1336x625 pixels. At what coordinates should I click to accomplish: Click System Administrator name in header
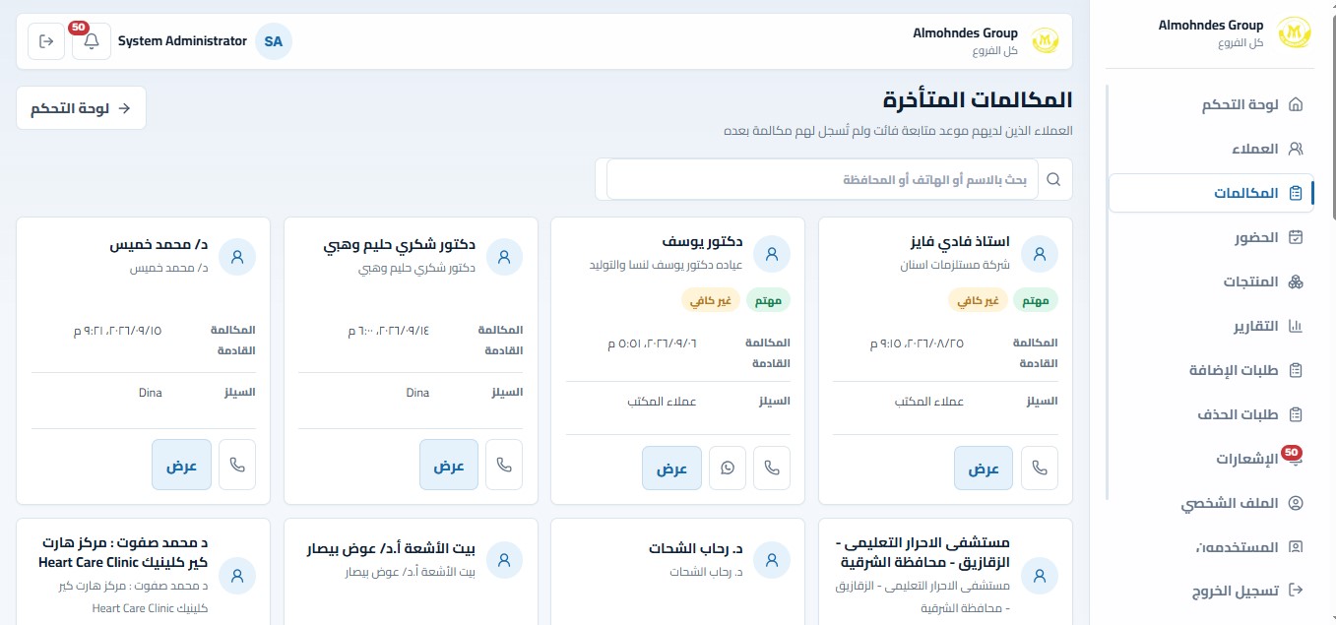point(182,41)
